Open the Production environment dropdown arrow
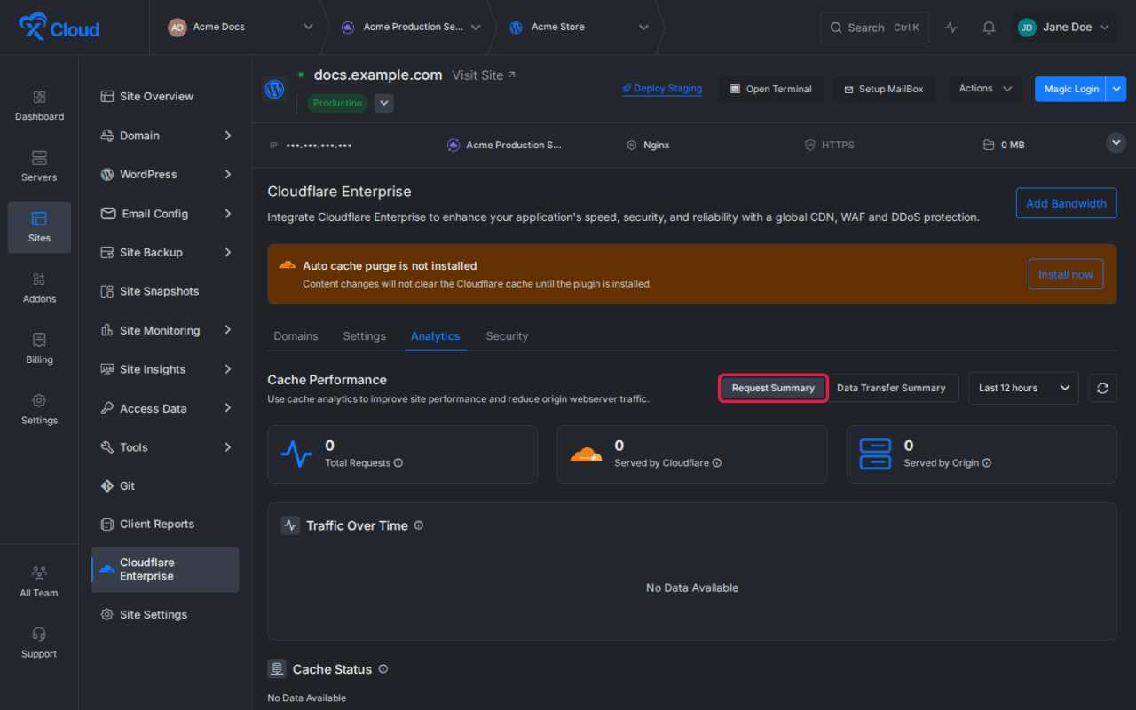Image resolution: width=1136 pixels, height=710 pixels. point(383,103)
